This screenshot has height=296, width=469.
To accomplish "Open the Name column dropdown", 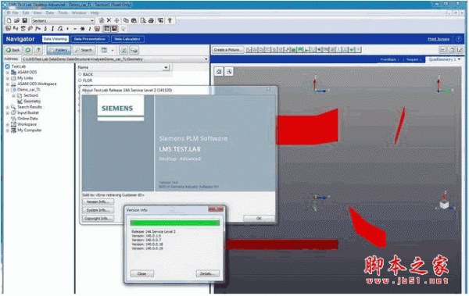I will [x=166, y=68].
